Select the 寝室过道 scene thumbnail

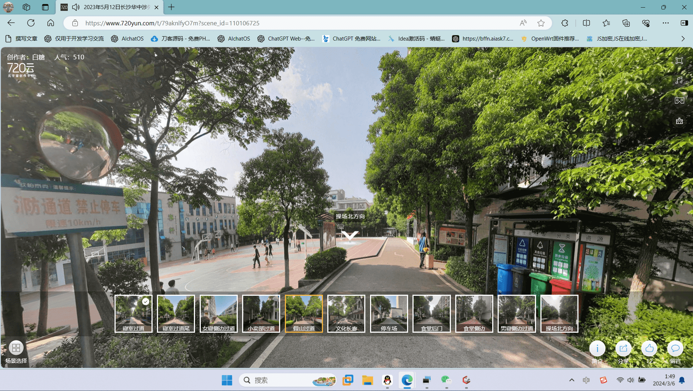point(133,314)
